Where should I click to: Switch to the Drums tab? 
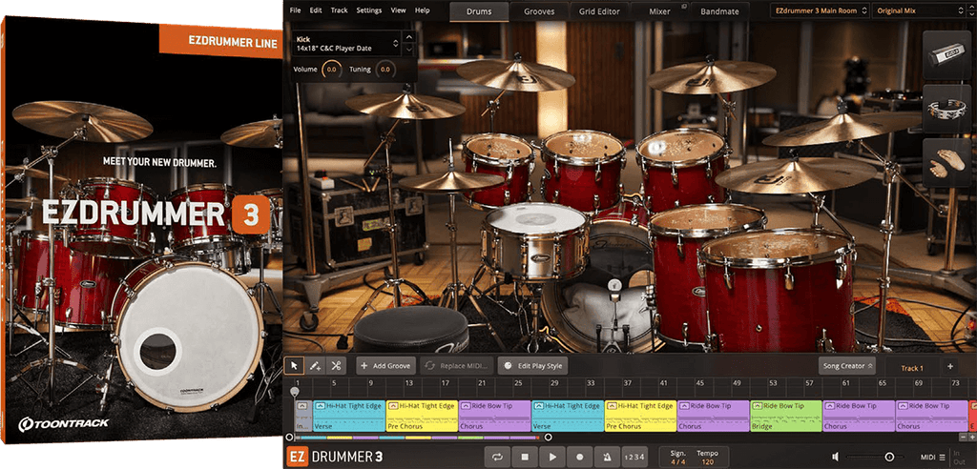tap(479, 11)
